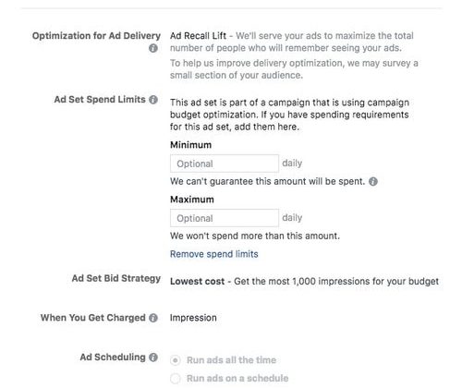Viewport: 462px width, 388px height.
Task: Click the Maximum heading above the second field
Action: click(192, 200)
